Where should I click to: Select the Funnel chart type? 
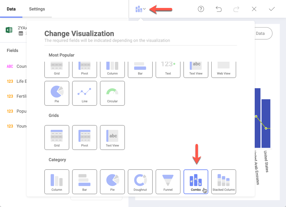(x=168, y=181)
